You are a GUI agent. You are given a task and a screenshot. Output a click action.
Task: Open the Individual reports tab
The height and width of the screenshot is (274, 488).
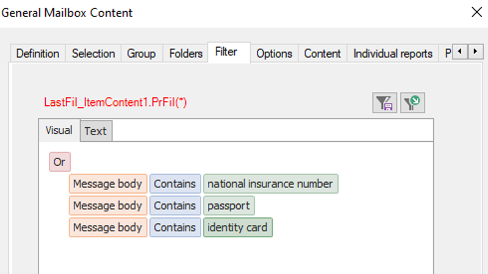(393, 54)
